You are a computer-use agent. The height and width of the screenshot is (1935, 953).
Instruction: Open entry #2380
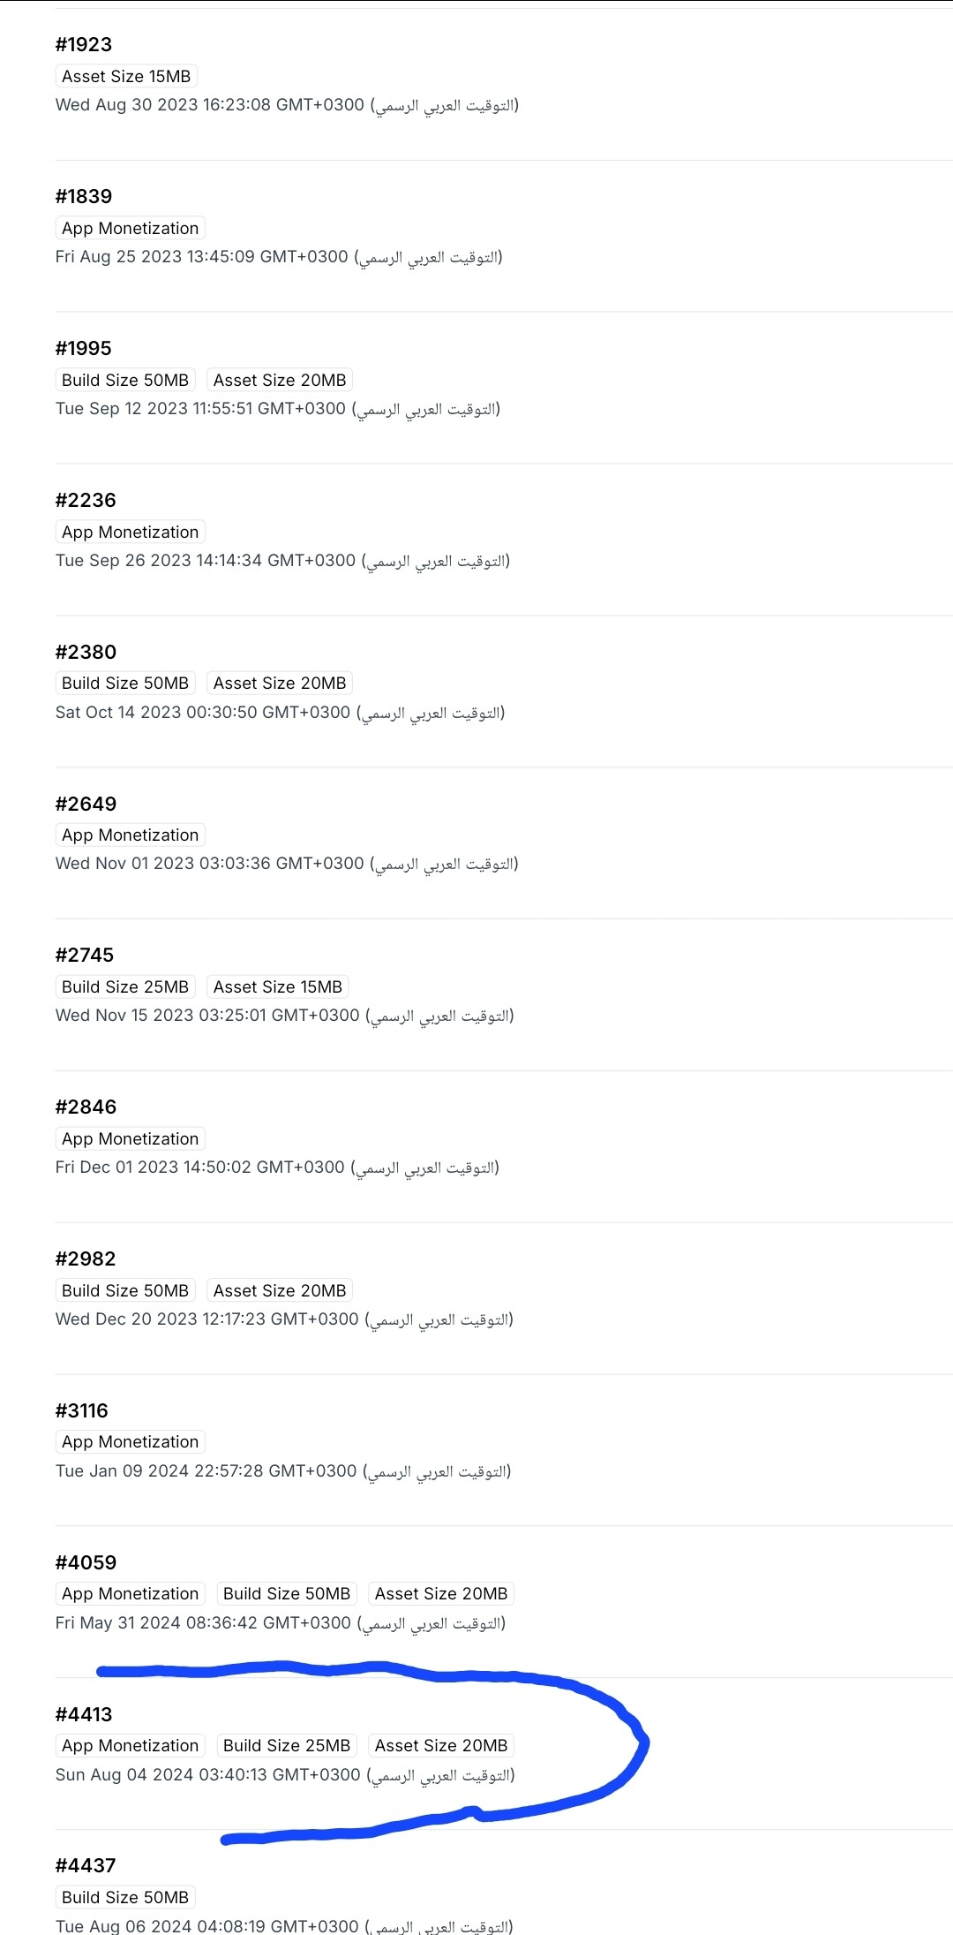tap(86, 653)
